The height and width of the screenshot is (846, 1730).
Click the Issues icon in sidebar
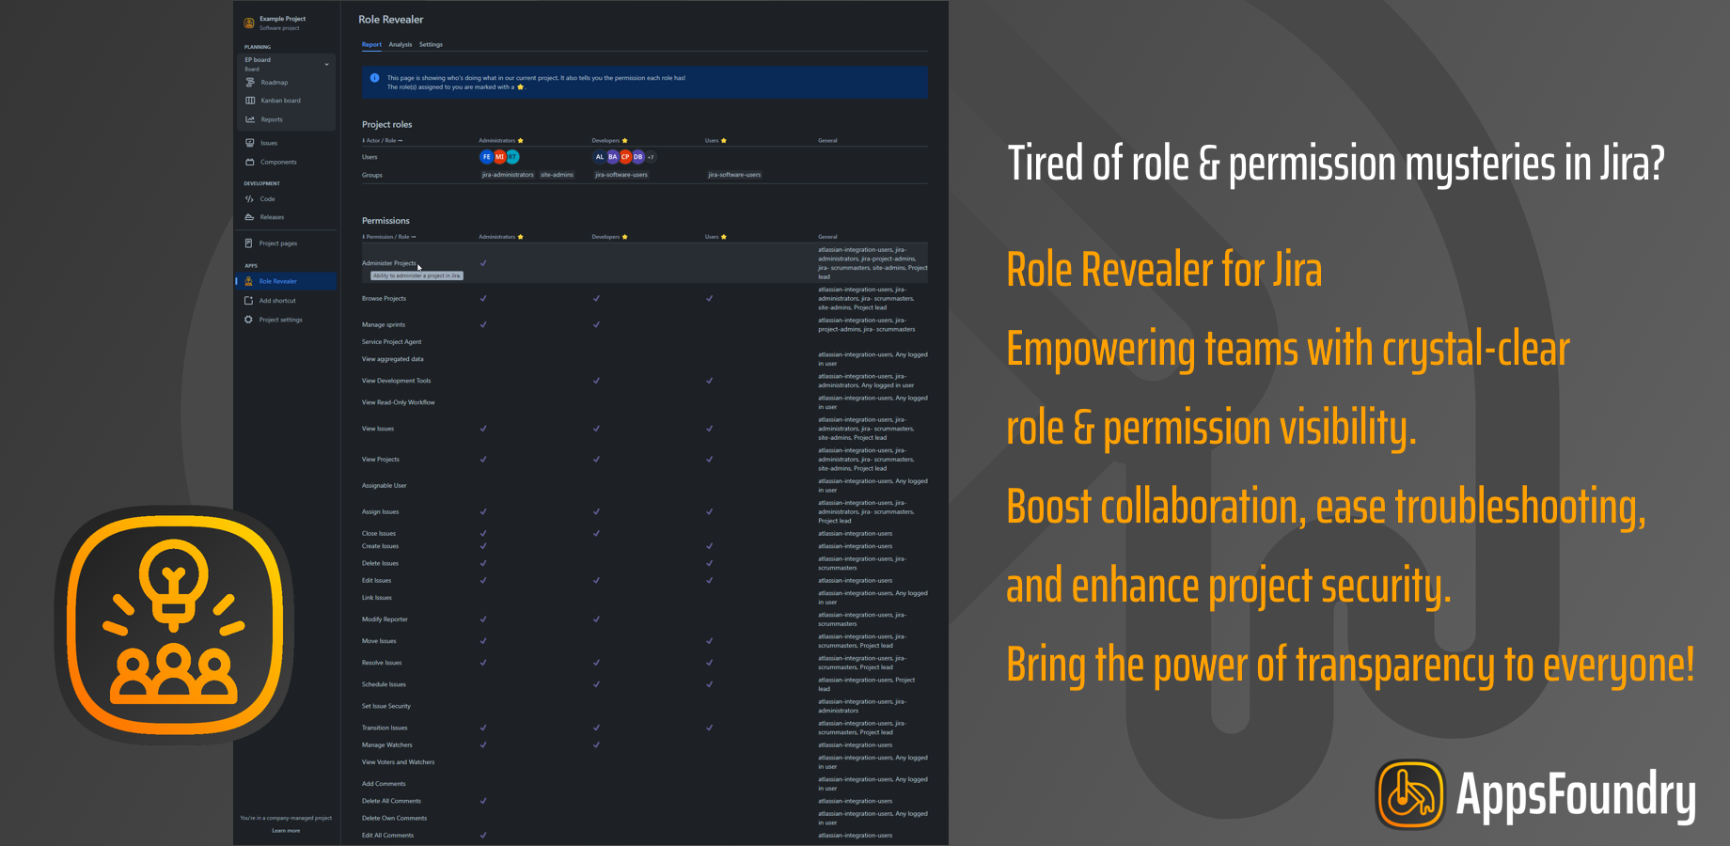[x=250, y=143]
